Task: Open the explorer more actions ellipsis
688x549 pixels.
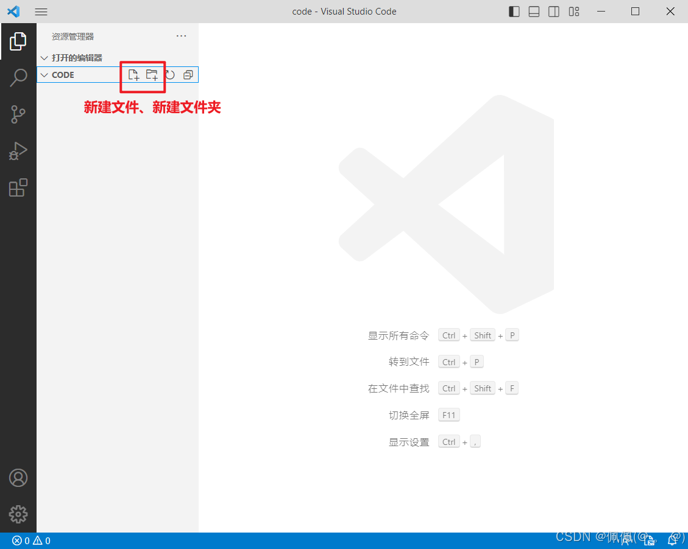Action: tap(181, 36)
